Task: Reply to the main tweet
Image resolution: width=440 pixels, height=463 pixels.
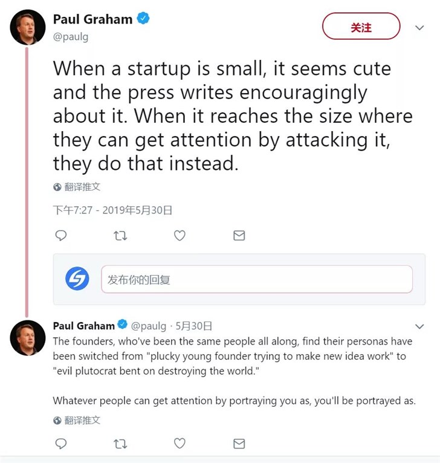Action: point(61,236)
